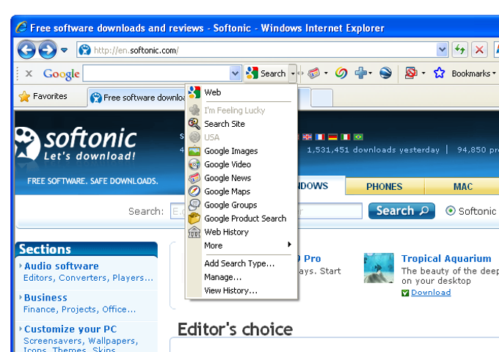Click the address bar URL field
The height and width of the screenshot is (352, 499).
pos(257,50)
